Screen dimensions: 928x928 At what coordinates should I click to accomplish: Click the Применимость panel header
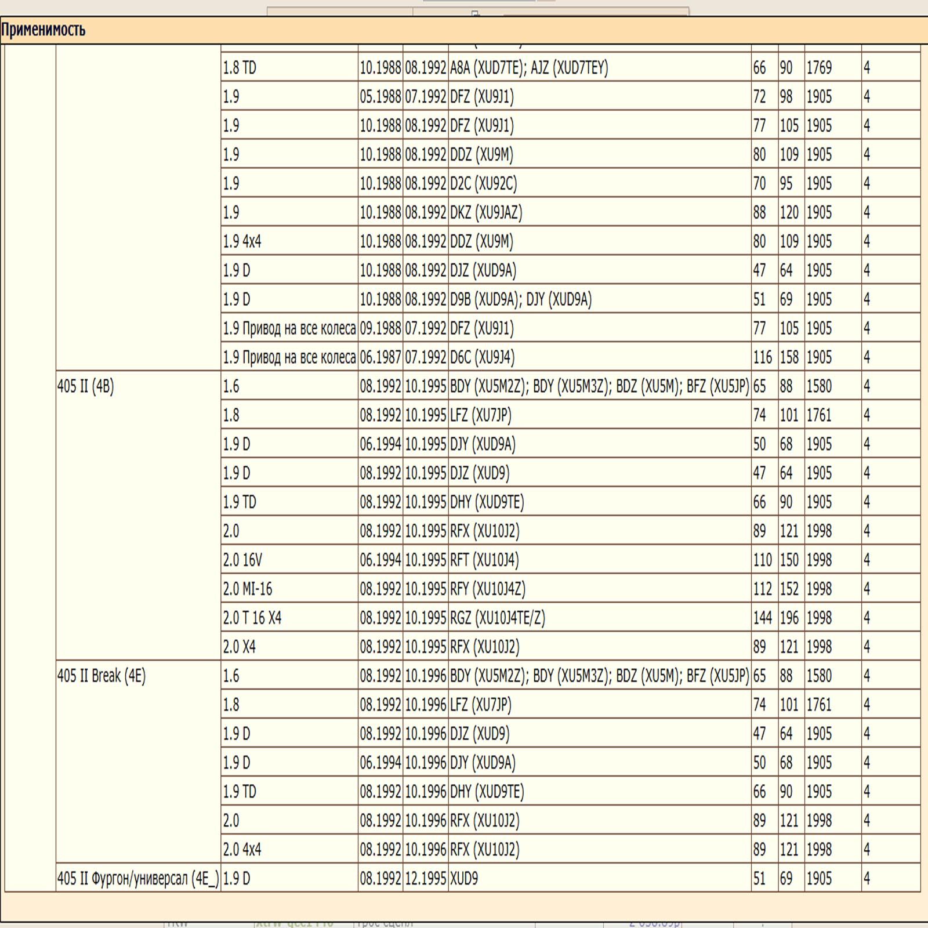point(43,30)
